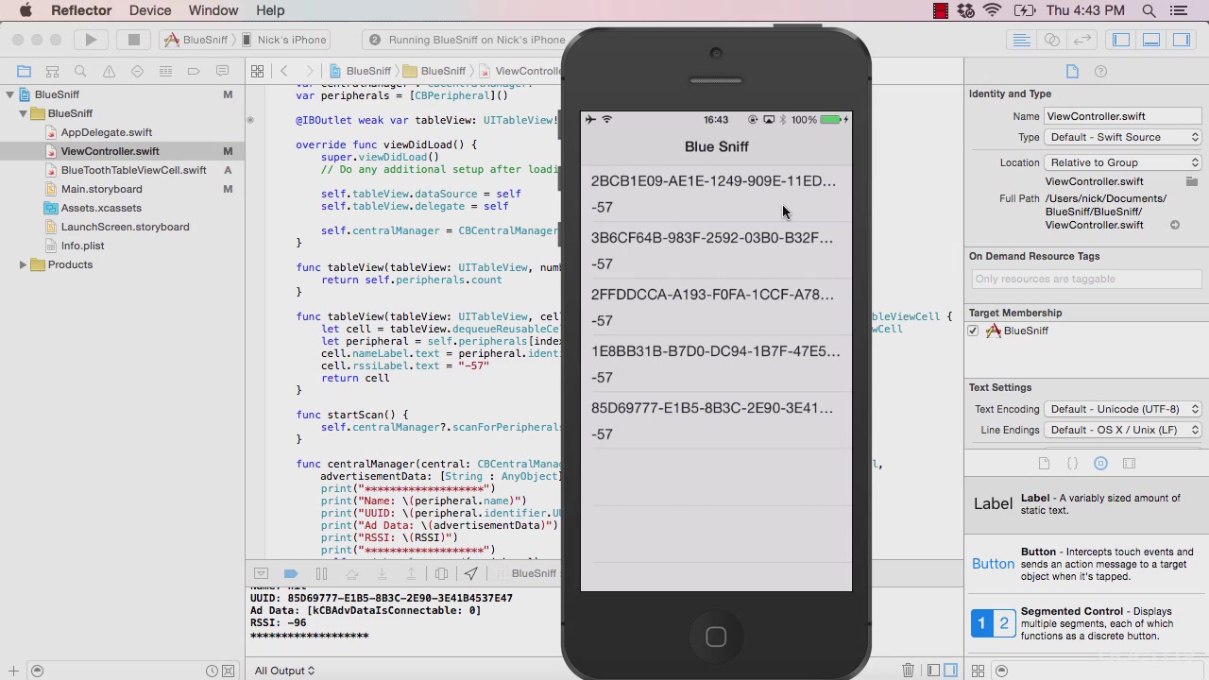The image size is (1209, 680).
Task: Click the Simulate Location arrow icon
Action: tap(471, 573)
